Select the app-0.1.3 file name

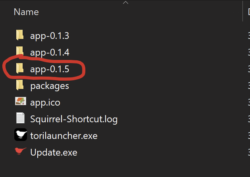click(x=50, y=36)
